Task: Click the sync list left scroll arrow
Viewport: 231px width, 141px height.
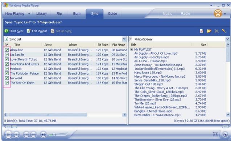Action: point(5,115)
